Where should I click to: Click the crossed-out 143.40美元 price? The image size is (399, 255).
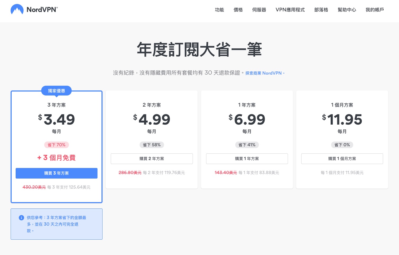226,173
